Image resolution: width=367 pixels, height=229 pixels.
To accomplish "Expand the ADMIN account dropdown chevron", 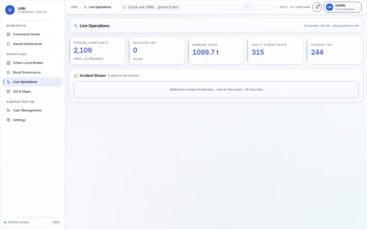I will (x=358, y=7).
